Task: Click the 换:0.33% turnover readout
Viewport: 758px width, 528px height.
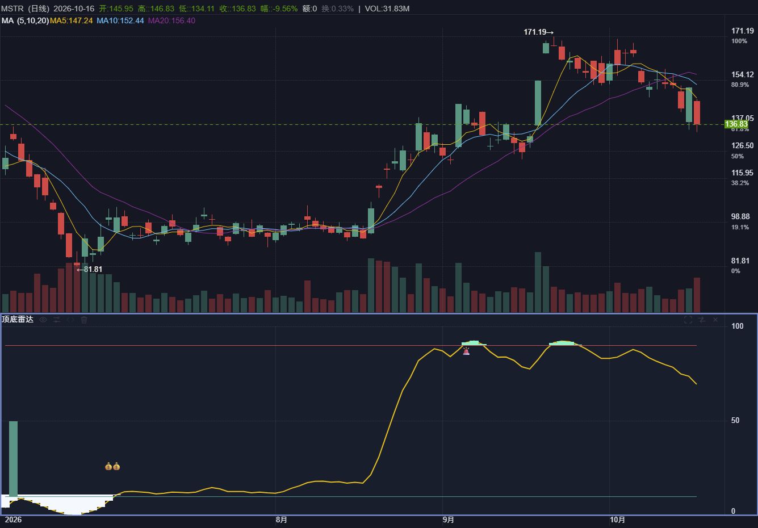Action: click(x=337, y=9)
